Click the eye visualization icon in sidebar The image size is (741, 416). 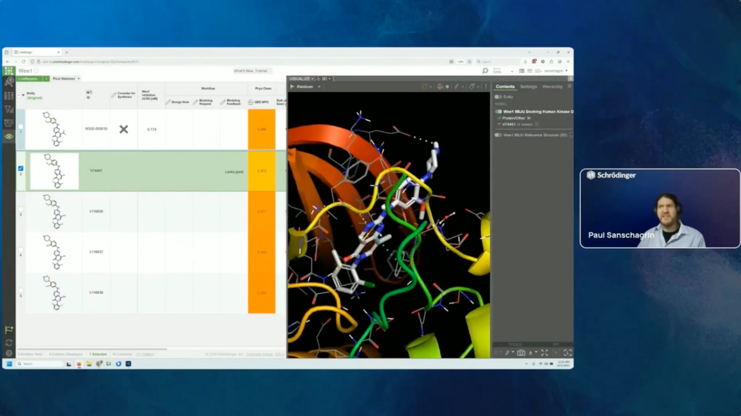point(9,137)
